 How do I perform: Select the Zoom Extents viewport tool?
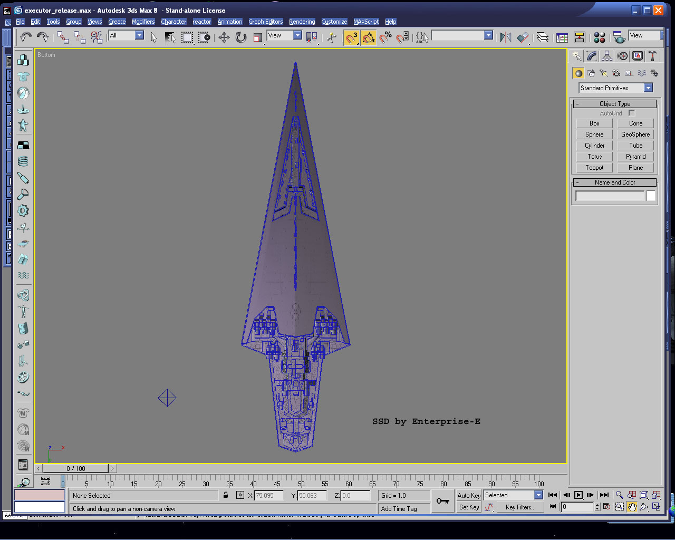coord(644,495)
